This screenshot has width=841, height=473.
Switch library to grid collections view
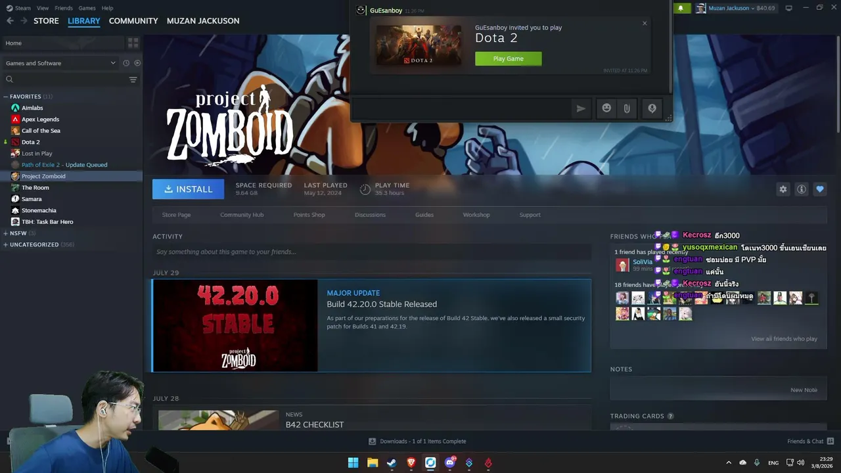coord(133,43)
